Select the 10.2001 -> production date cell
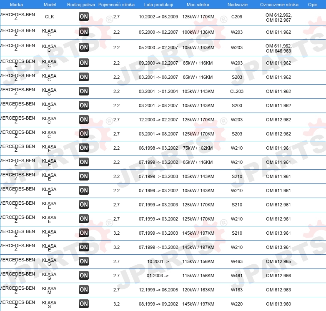326x311 pixels. point(158,261)
